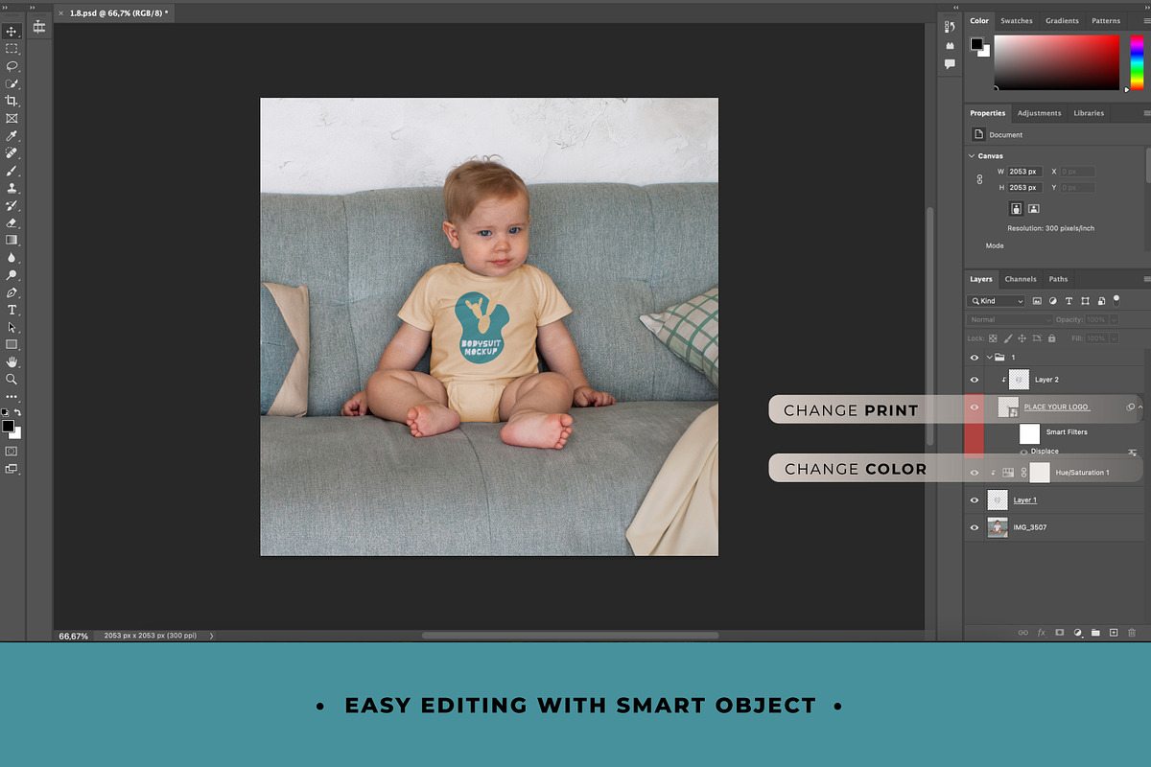Viewport: 1151px width, 767px height.
Task: Select the Spot Healing Brush tool
Action: click(x=12, y=153)
